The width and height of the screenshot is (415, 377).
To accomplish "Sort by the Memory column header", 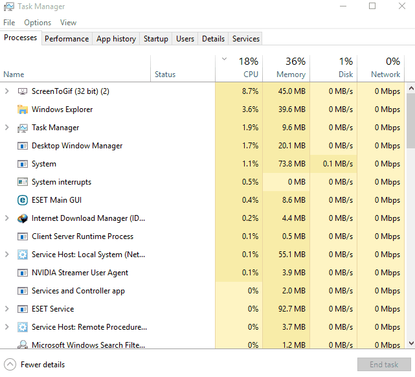I will (286, 69).
